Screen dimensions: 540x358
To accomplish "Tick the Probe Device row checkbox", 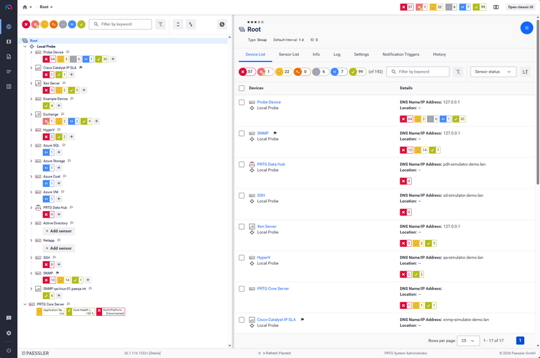I will [242, 102].
